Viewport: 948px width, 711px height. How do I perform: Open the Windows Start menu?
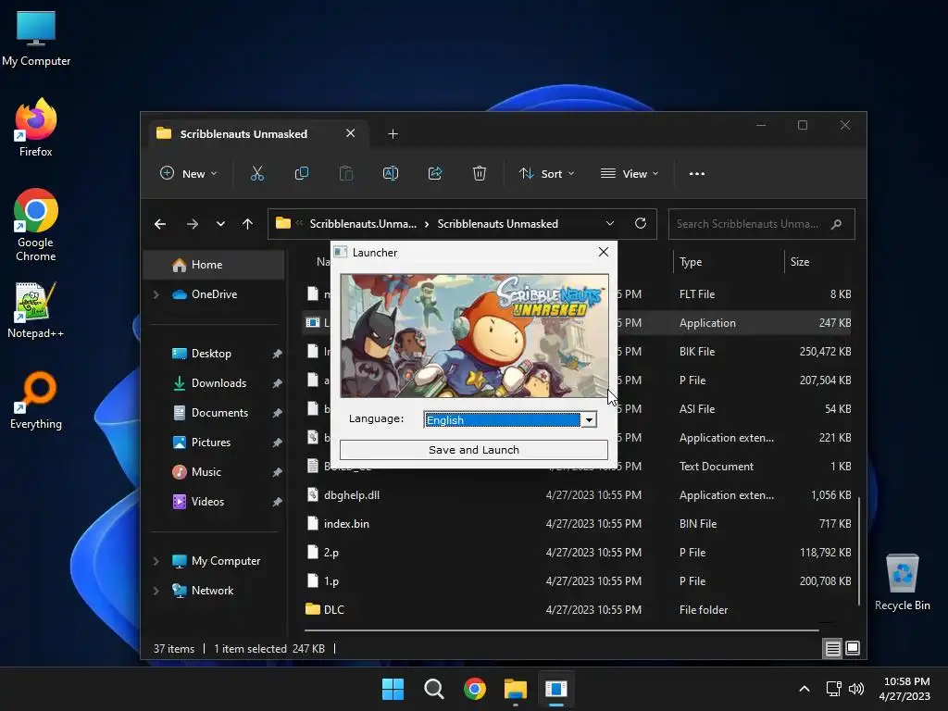tap(393, 689)
